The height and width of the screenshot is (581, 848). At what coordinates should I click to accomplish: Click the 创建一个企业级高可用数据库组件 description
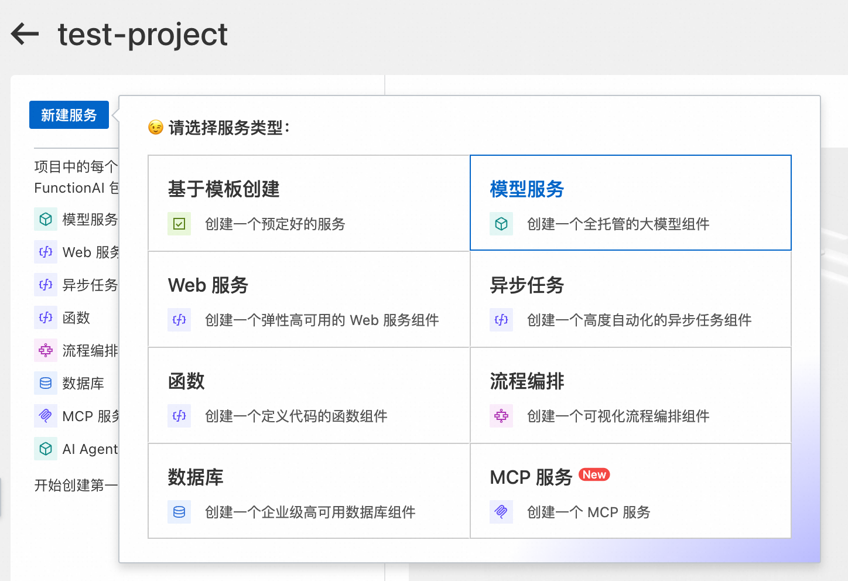point(310,512)
